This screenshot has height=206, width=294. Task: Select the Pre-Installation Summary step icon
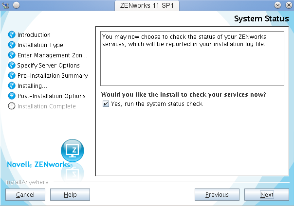tap(12, 76)
